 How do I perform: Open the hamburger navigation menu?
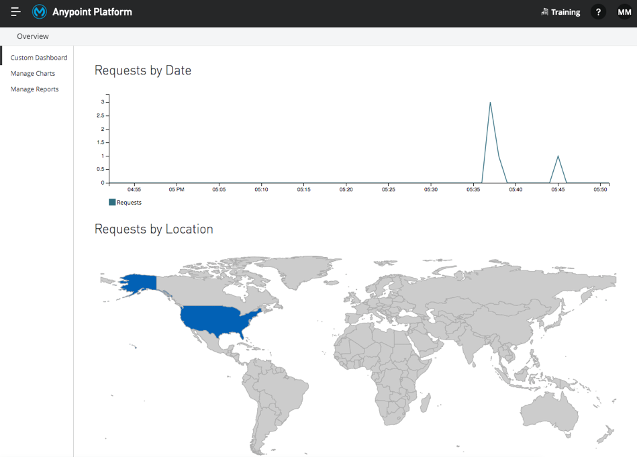(15, 12)
